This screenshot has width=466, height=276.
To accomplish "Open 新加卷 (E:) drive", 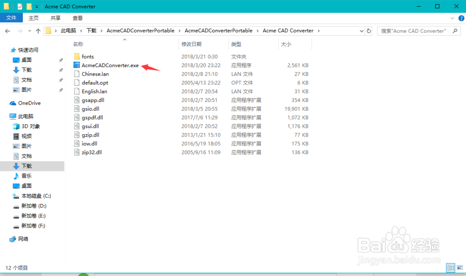I will [33, 216].
